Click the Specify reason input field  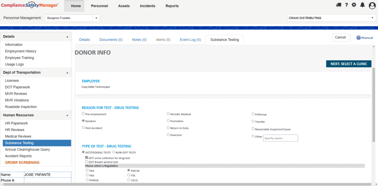tap(280, 138)
